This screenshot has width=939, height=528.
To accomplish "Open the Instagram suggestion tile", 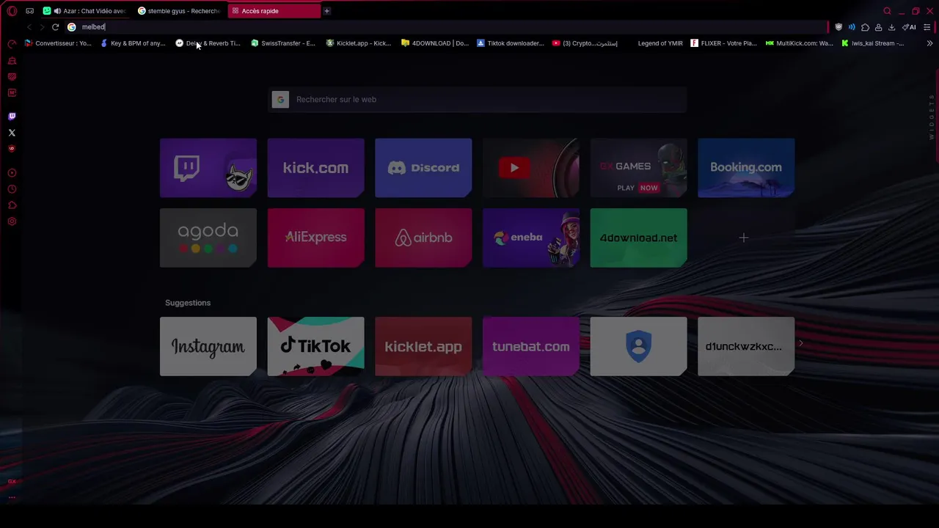I will [208, 346].
